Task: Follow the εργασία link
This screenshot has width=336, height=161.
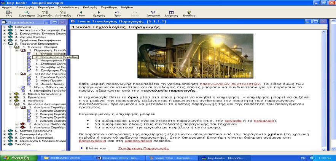Action: [x=233, y=121]
